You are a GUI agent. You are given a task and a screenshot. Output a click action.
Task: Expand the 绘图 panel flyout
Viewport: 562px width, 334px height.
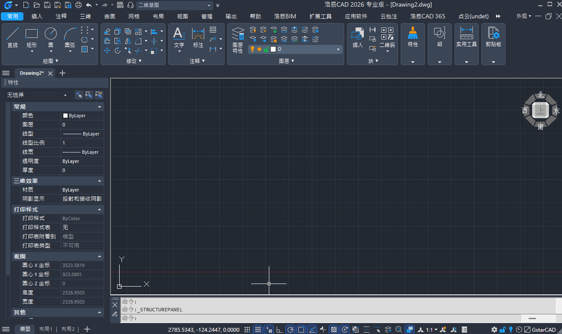pyautogui.click(x=51, y=61)
